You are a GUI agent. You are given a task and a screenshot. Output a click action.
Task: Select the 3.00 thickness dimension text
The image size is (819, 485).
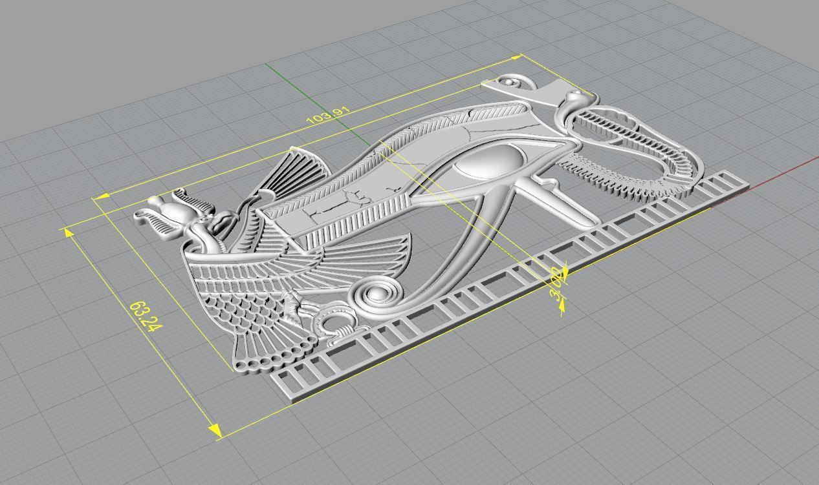(556, 284)
